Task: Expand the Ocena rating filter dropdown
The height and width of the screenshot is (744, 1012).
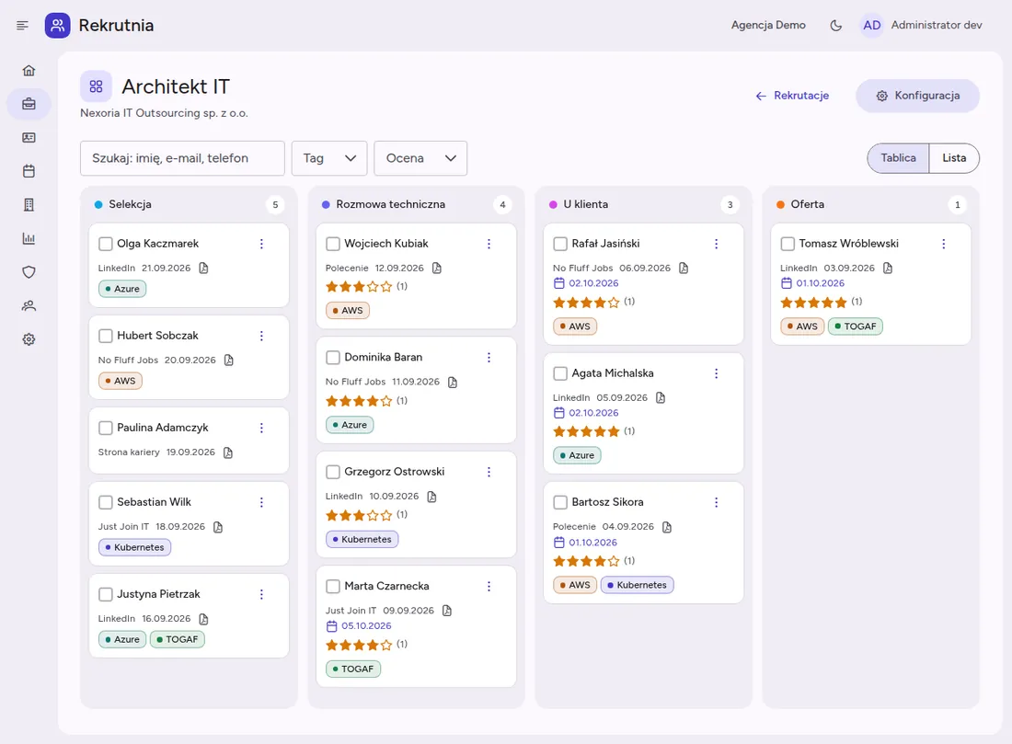Action: coord(420,158)
